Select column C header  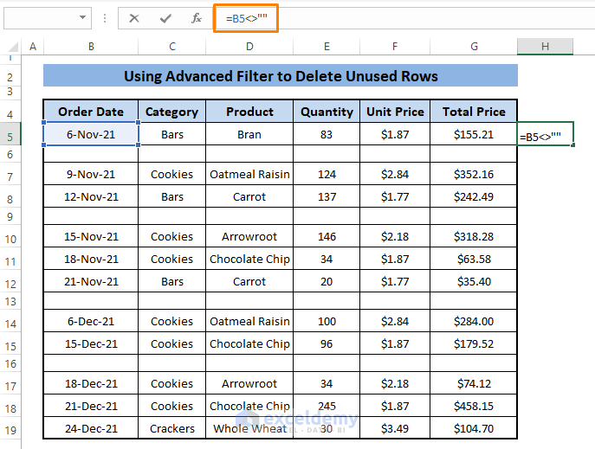pyautogui.click(x=172, y=47)
